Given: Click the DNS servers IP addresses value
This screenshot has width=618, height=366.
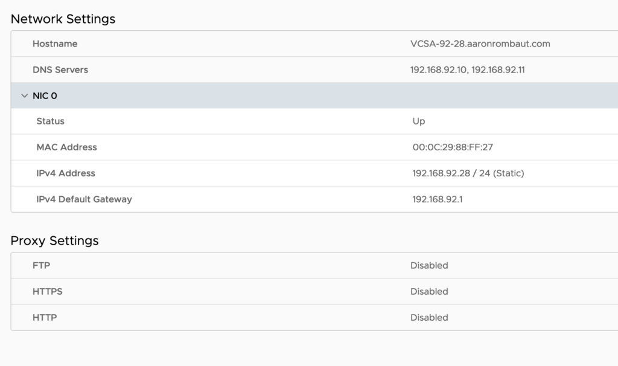Looking at the screenshot, I should click(467, 69).
